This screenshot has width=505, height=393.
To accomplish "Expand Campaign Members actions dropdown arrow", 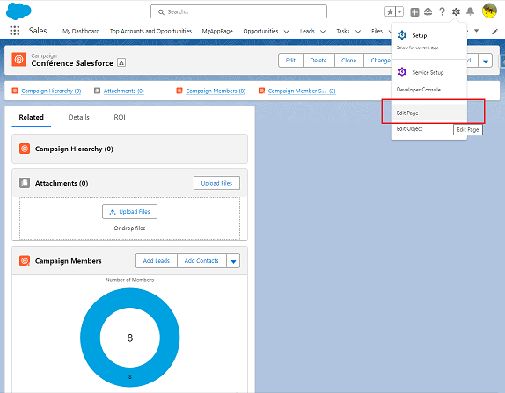I will (233, 261).
